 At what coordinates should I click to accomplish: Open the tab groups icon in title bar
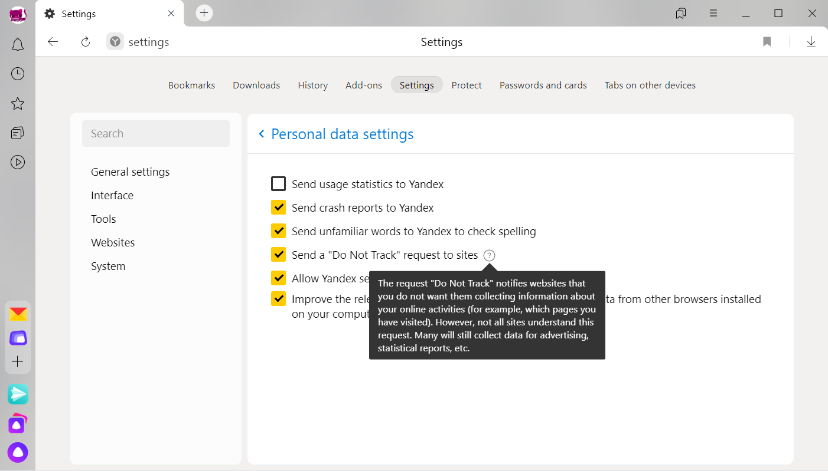[x=681, y=14]
